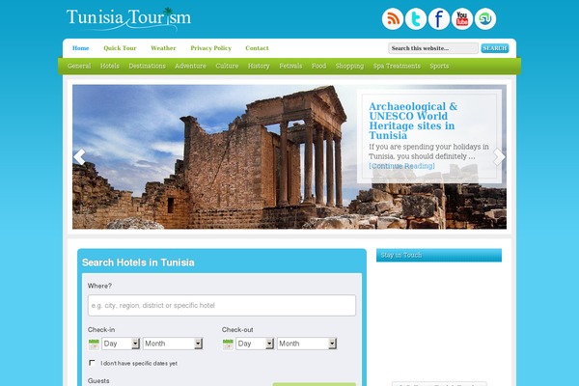Open the Check-out calendar icon
The height and width of the screenshot is (386, 579).
[x=228, y=344]
